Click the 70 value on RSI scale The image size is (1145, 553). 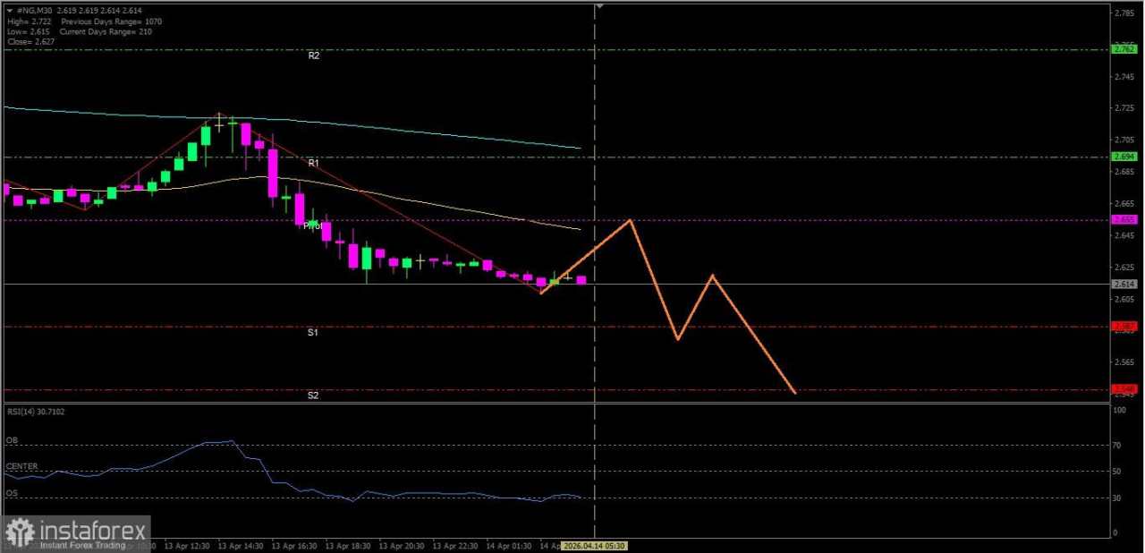click(x=1116, y=445)
